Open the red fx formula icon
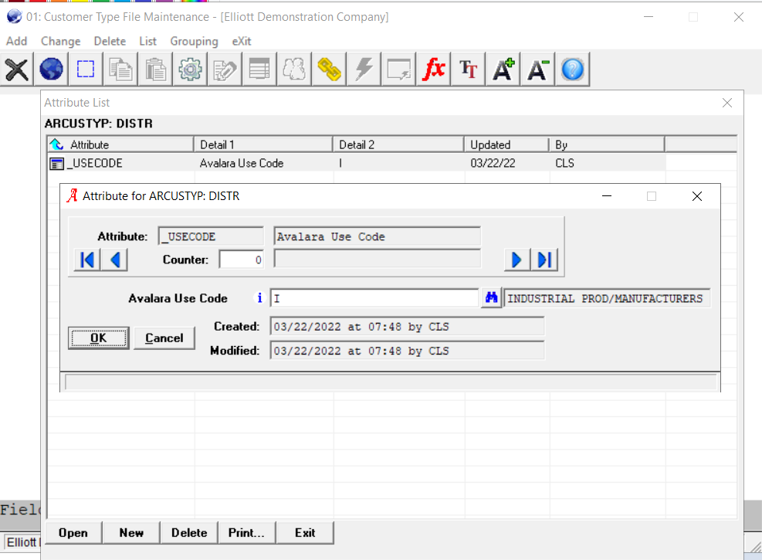 pyautogui.click(x=433, y=70)
